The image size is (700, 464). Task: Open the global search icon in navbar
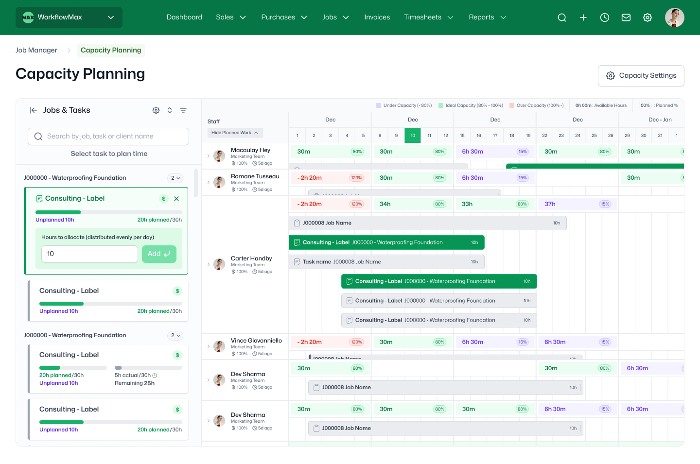562,17
